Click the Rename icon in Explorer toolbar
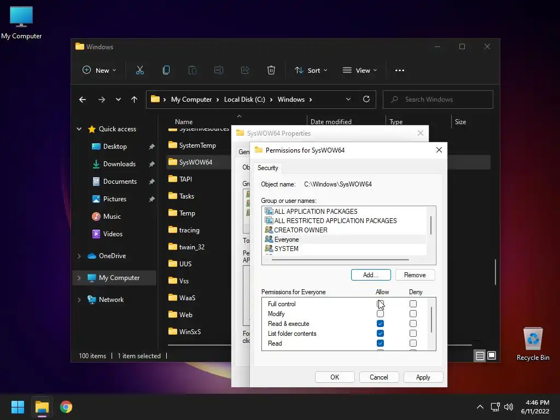The height and width of the screenshot is (420, 560). coord(219,71)
